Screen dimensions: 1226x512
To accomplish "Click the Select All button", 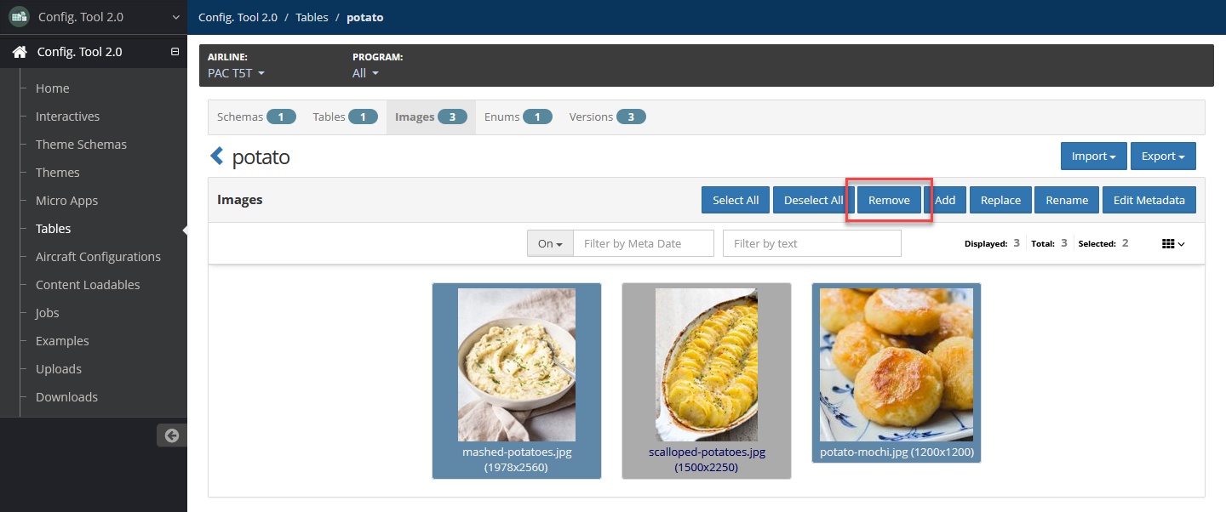I will click(x=736, y=200).
